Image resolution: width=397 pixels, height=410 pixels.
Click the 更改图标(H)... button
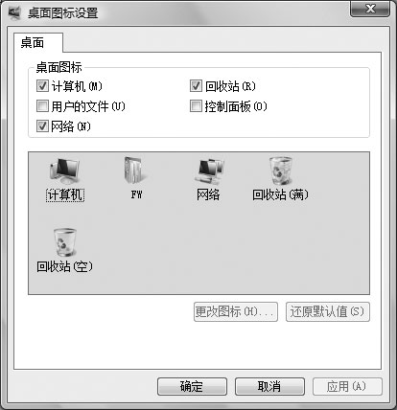click(236, 311)
